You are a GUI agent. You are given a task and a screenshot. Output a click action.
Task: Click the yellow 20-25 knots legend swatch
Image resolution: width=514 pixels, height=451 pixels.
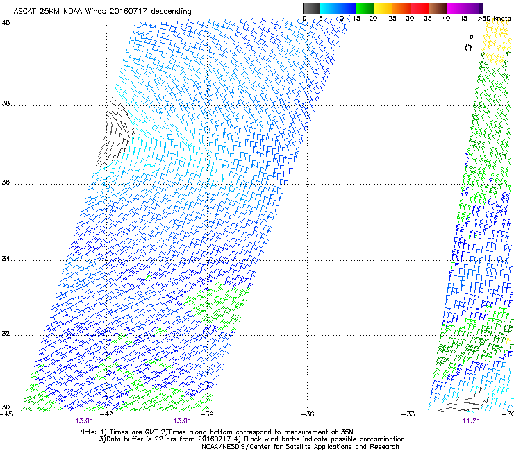[x=383, y=8]
